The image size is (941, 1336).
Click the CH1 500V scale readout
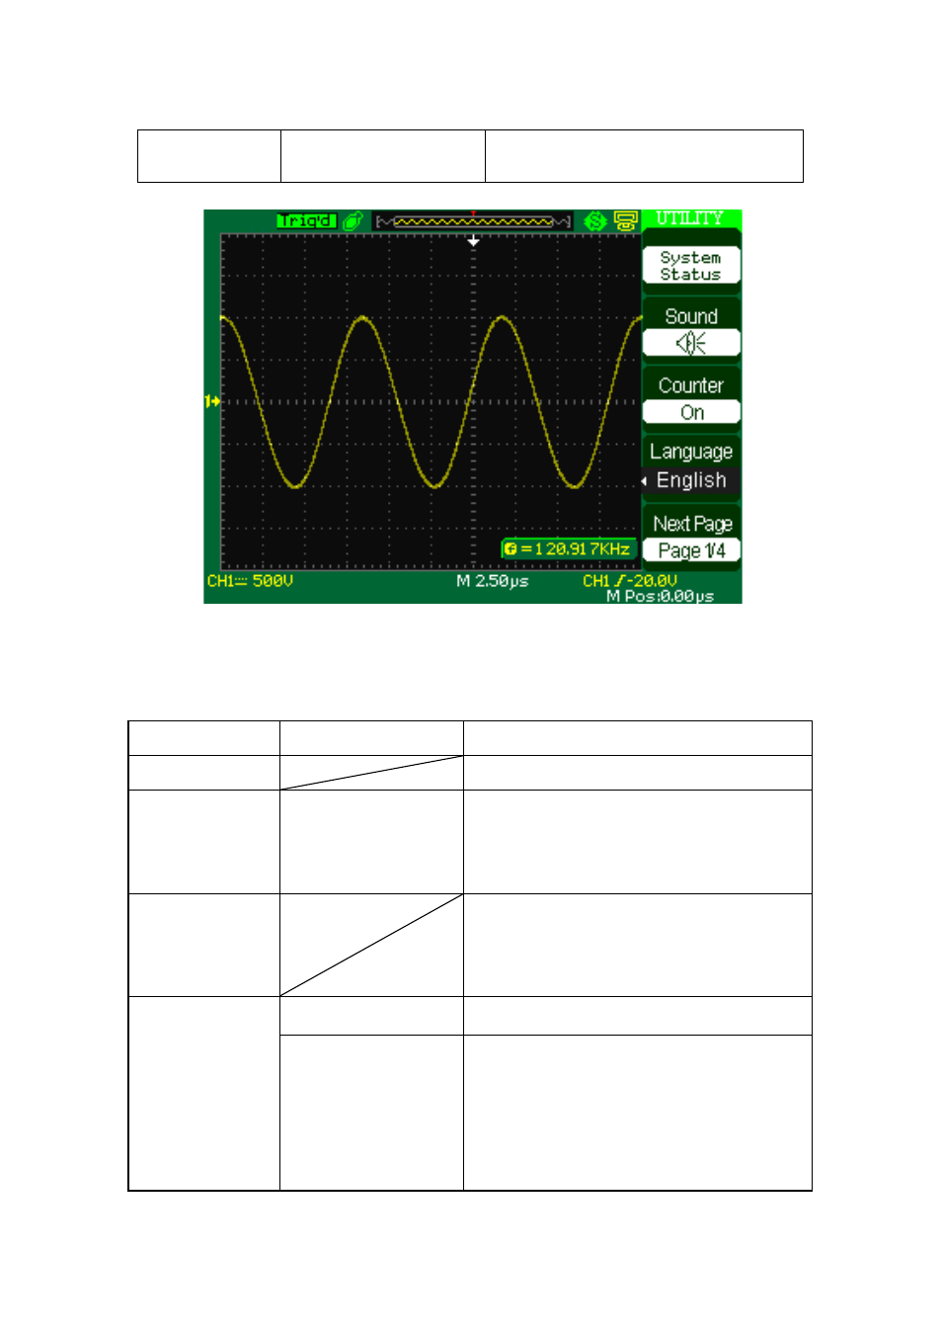point(250,581)
